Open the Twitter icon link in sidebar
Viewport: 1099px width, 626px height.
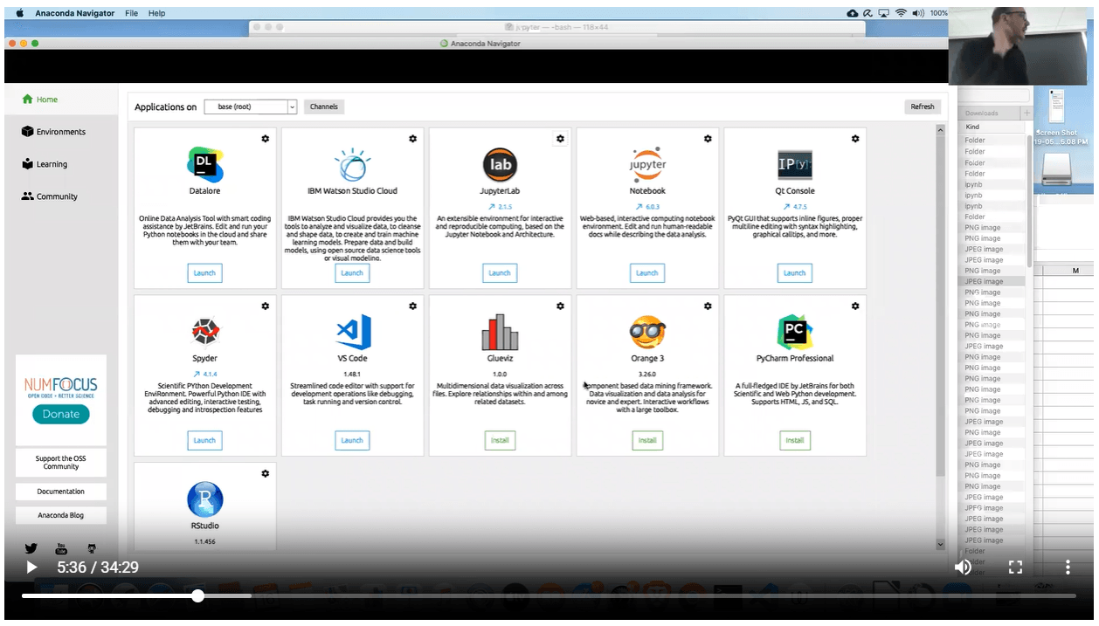coord(31,548)
